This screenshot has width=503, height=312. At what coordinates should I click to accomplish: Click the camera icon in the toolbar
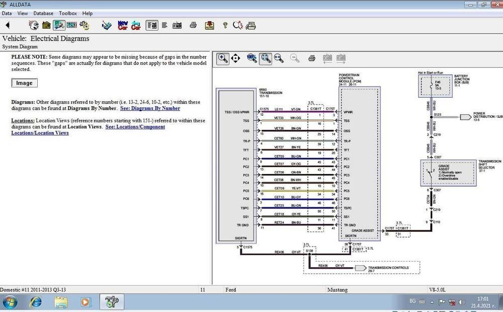click(x=177, y=25)
